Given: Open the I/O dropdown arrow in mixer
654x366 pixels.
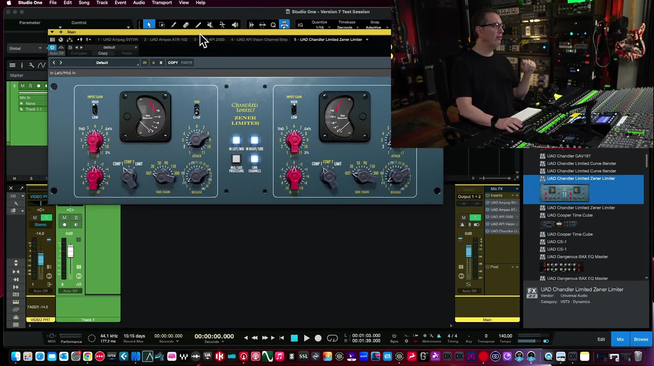Looking at the screenshot, I should [22, 196].
